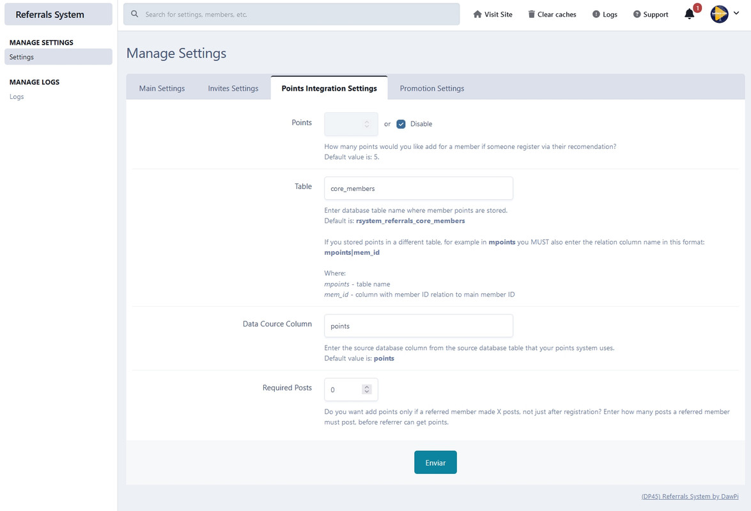Focus the search settings and members box
This screenshot has width=751, height=511.
pyautogui.click(x=291, y=14)
